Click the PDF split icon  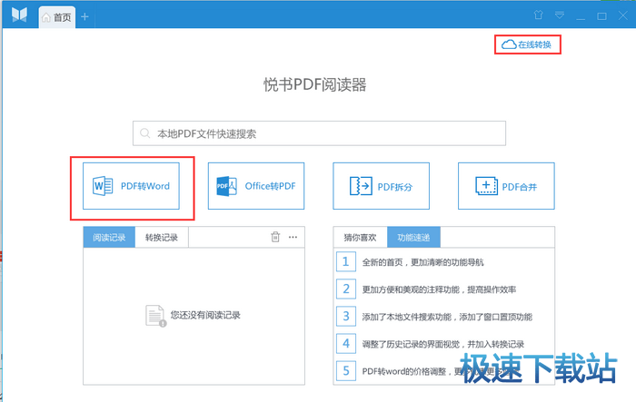click(361, 186)
